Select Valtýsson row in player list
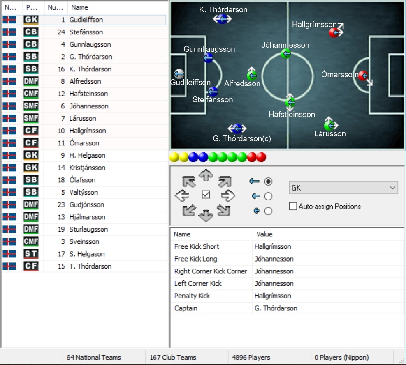This screenshot has width=406, height=365. coord(84,192)
